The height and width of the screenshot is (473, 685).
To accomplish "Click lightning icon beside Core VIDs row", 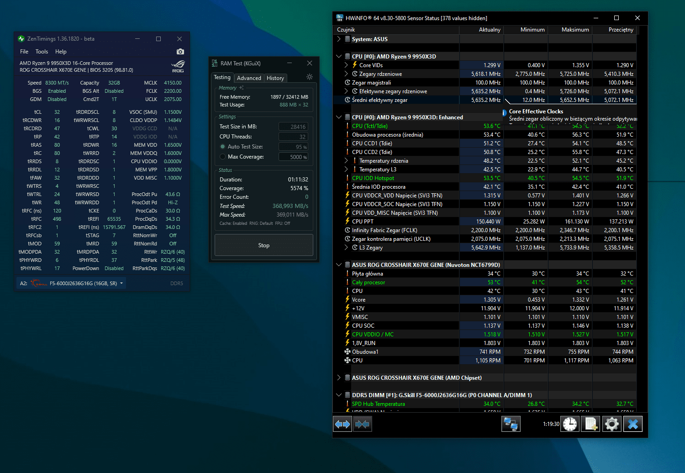I will [355, 65].
